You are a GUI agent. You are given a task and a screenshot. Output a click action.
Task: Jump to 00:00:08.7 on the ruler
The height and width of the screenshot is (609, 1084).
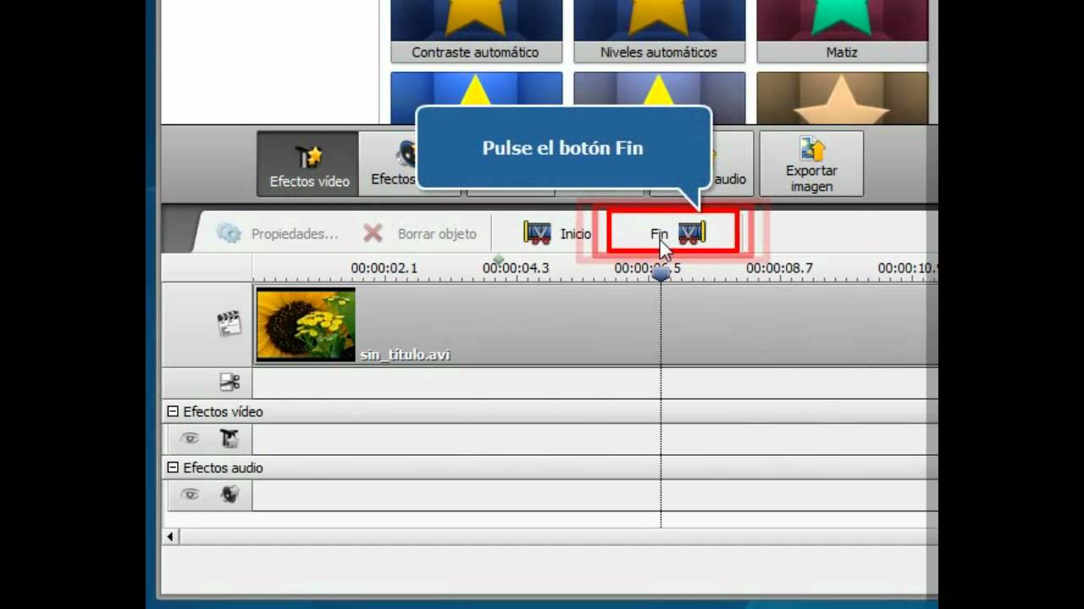click(x=779, y=268)
